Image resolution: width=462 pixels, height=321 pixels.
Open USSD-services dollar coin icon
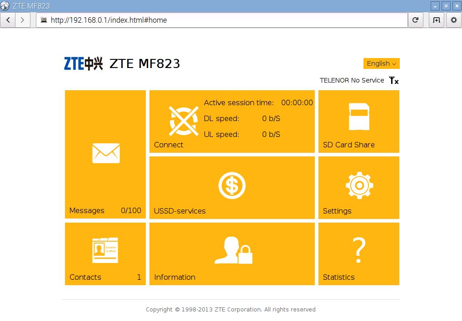point(232,185)
